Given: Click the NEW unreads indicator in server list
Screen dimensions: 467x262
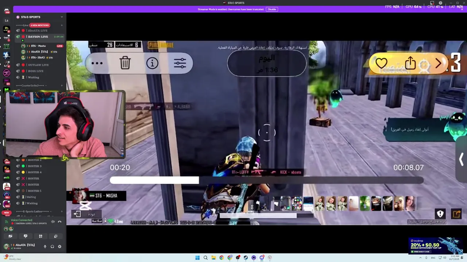Looking at the screenshot, I should (7, 213).
